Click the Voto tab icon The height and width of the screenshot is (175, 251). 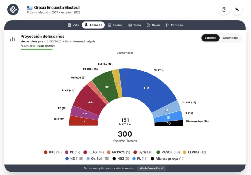69,25
